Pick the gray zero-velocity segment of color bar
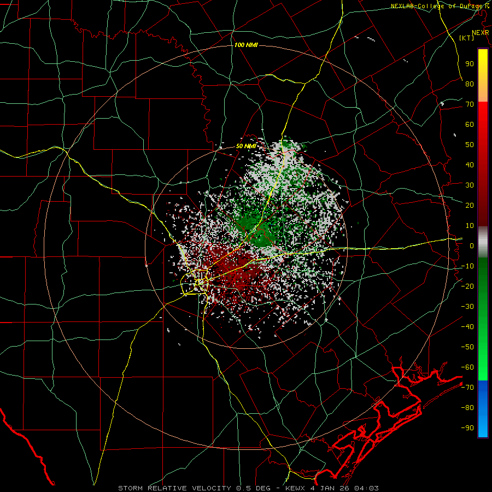 pos(483,242)
